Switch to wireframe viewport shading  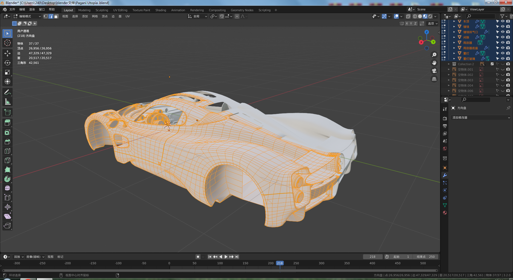coord(415,16)
